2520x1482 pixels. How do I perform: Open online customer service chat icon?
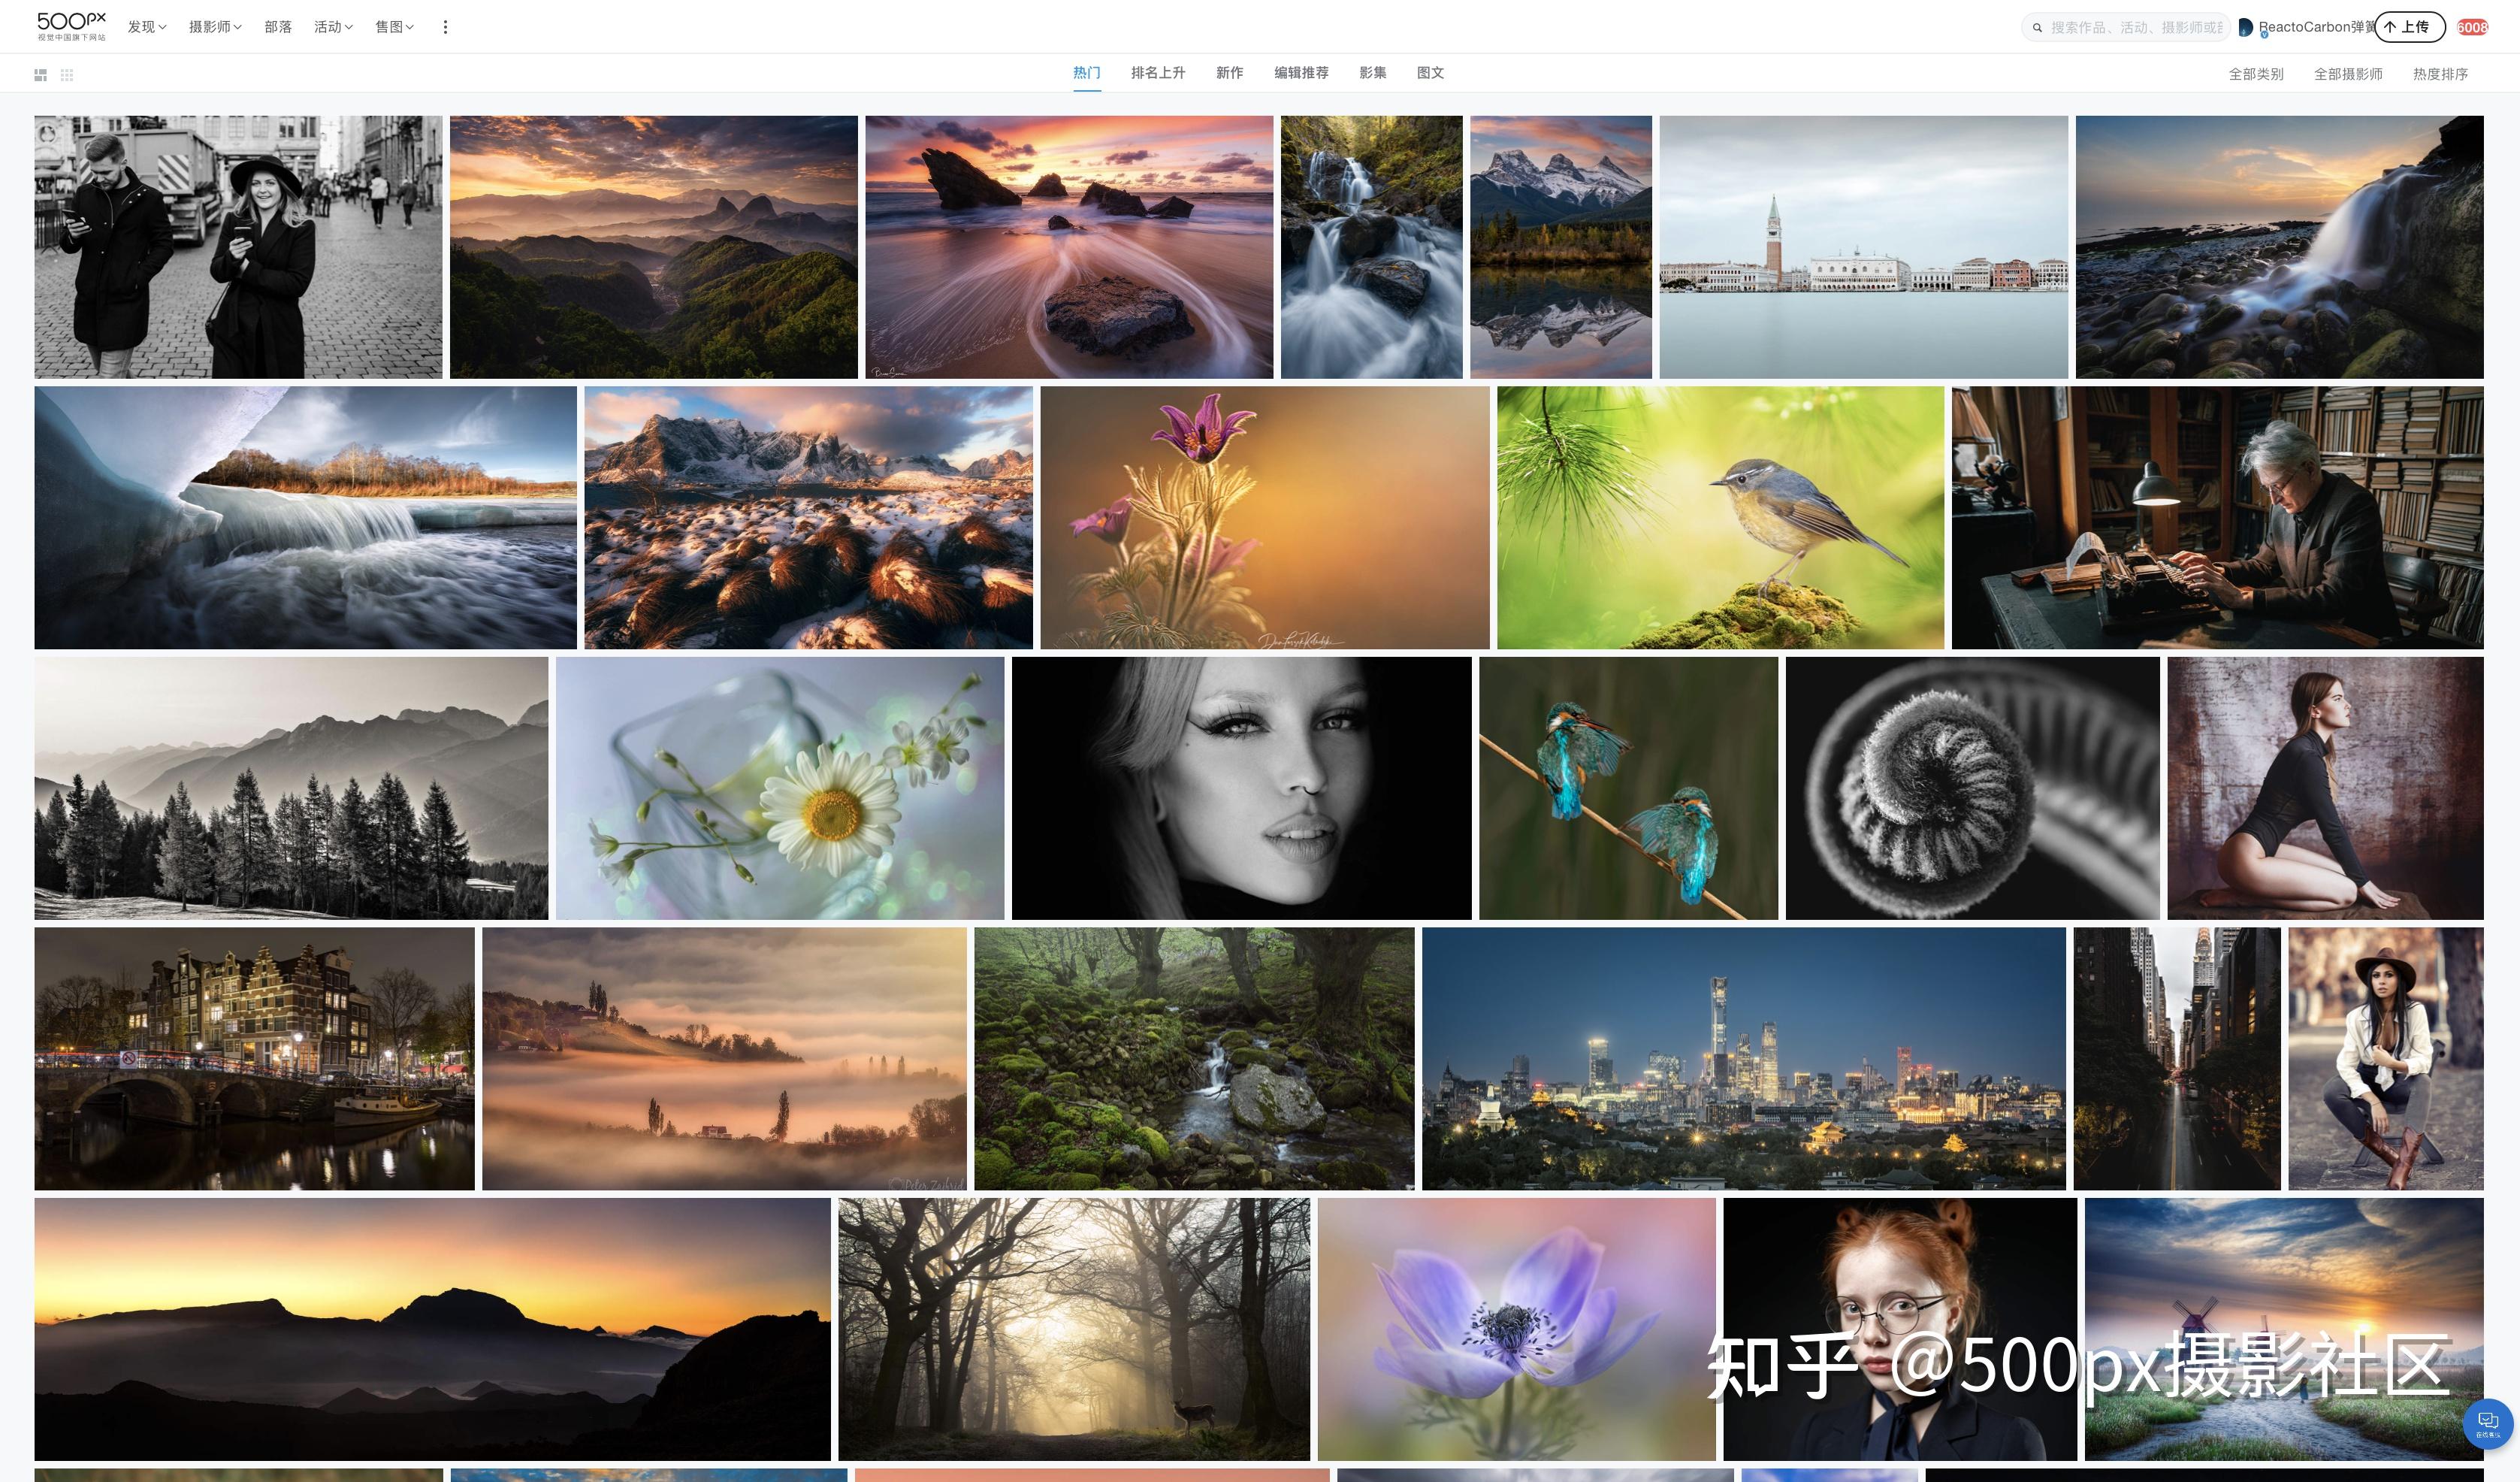pos(2488,1423)
